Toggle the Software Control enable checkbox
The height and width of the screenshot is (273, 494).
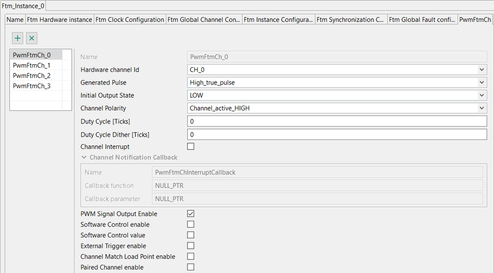pyautogui.click(x=191, y=225)
